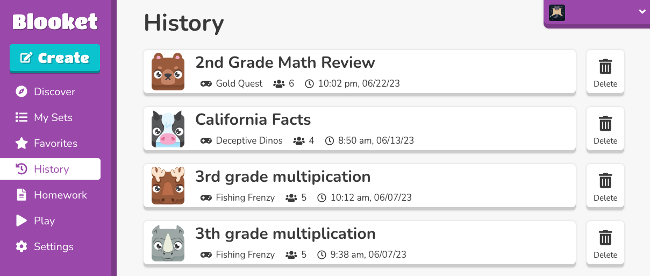Click the Settings gear icon
This screenshot has height=276, width=650.
(x=22, y=246)
